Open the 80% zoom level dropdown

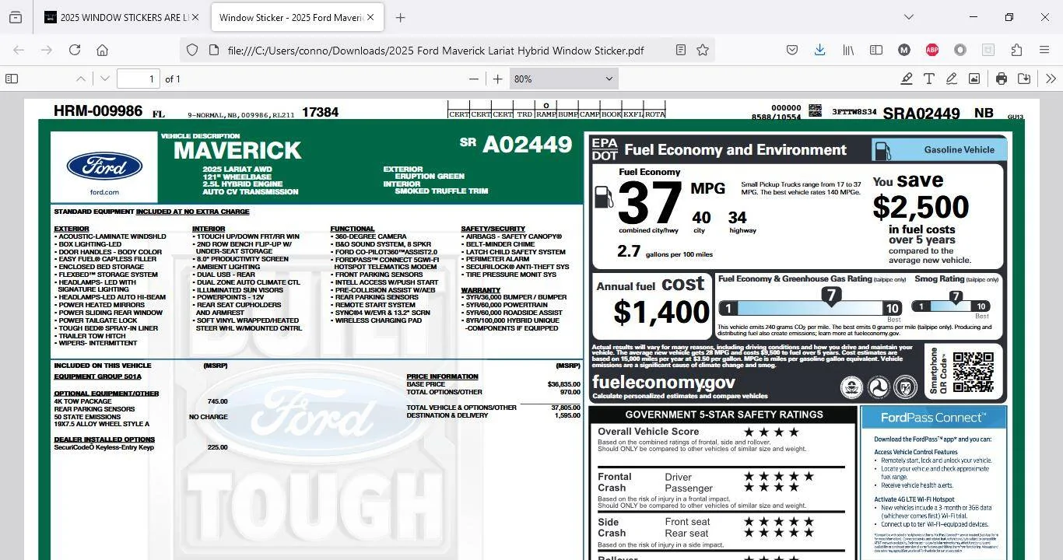[563, 79]
